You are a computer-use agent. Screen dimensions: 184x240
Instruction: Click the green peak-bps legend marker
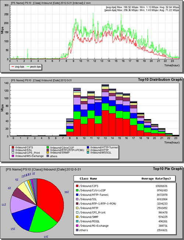click(x=28, y=67)
